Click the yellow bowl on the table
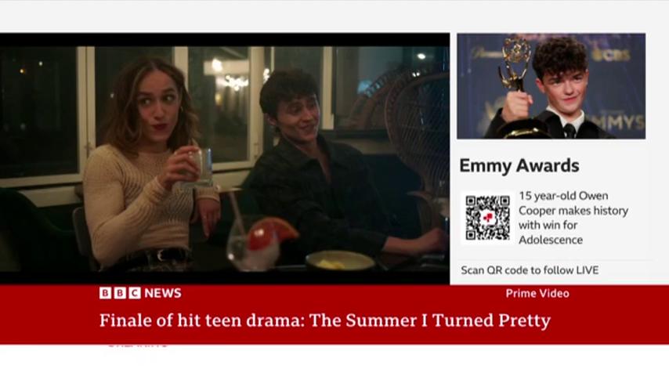The width and height of the screenshot is (669, 376). (340, 260)
